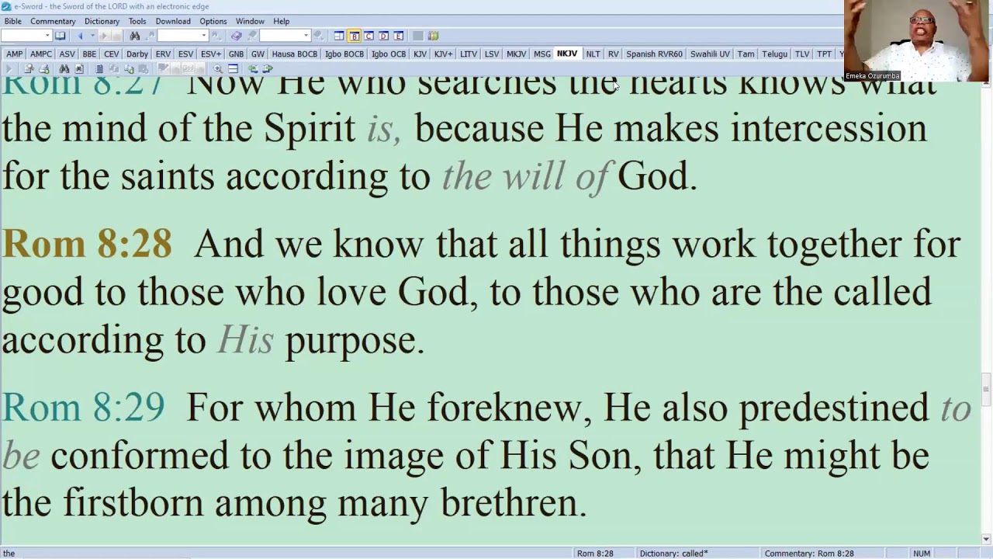This screenshot has height=559, width=993.
Task: Open the Bible menu
Action: tap(13, 21)
